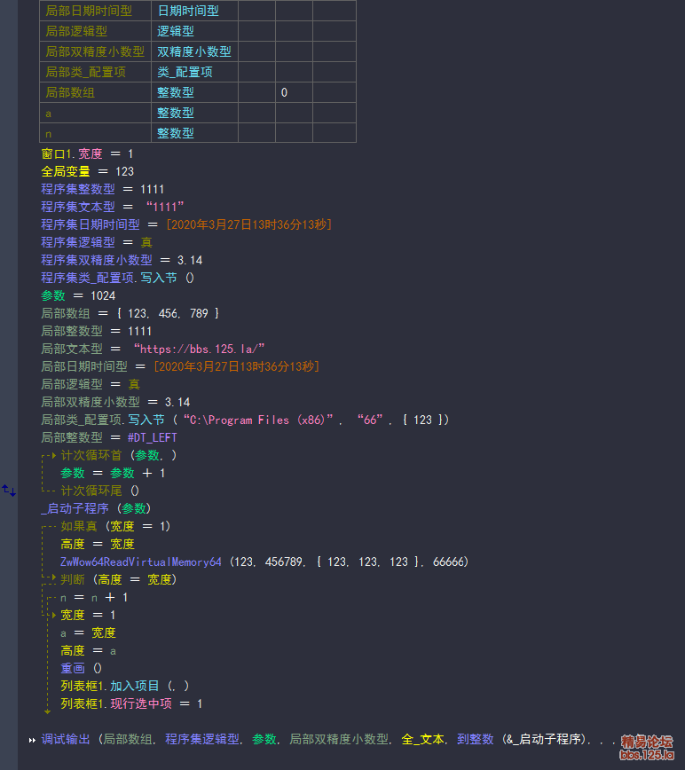Select variable name cell n in table
Screen dimensions: 685x770
point(95,133)
